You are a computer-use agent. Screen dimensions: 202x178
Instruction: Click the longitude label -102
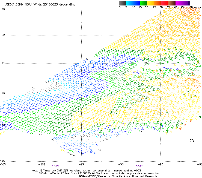[42, 164]
